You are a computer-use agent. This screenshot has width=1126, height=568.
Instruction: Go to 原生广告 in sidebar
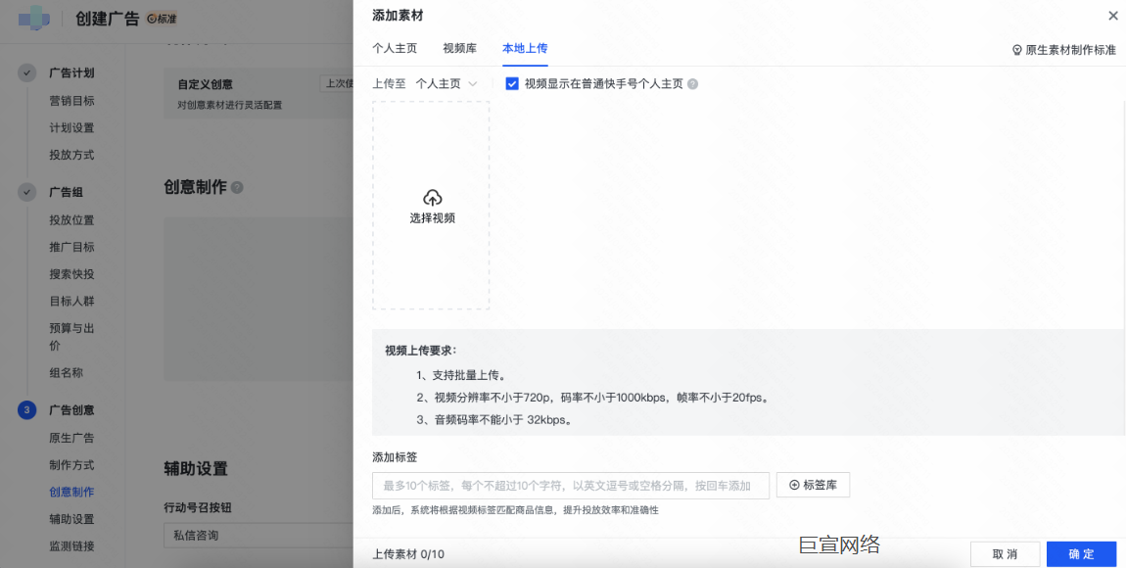coord(71,438)
